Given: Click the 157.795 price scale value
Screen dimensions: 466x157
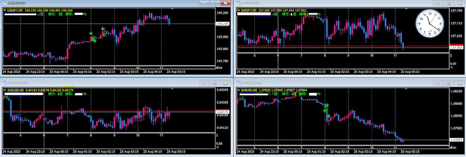Looking at the screenshot, I should 456,10.
